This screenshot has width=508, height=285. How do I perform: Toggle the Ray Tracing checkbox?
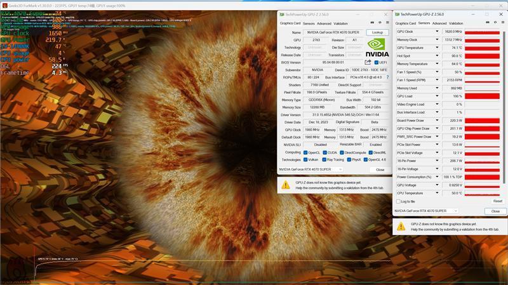324,160
